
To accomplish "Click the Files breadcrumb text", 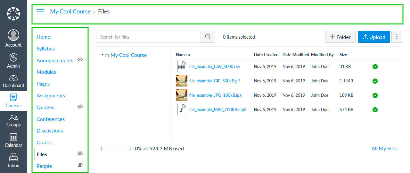I will click(104, 11).
